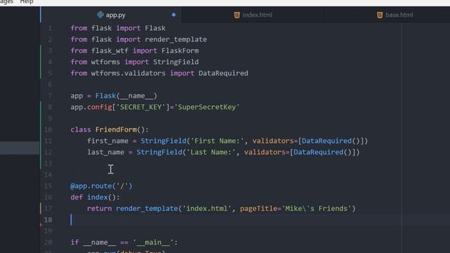Image resolution: width=450 pixels, height=253 pixels.
Task: Click the Python file icon on app.py tab
Action: [100, 15]
